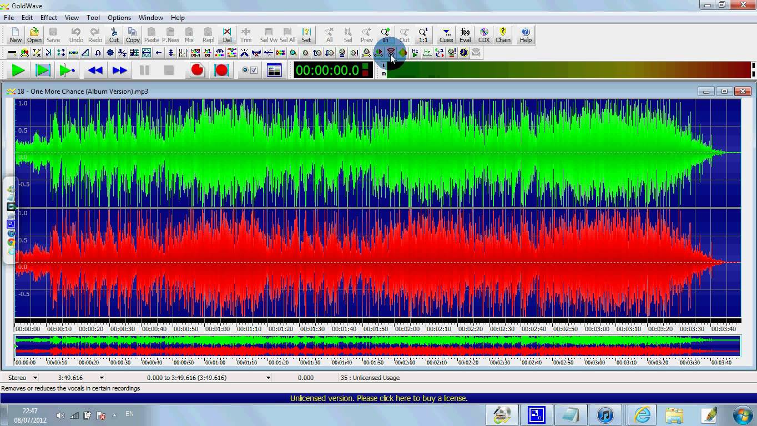
Task: Open the Edit menu
Action: (27, 18)
